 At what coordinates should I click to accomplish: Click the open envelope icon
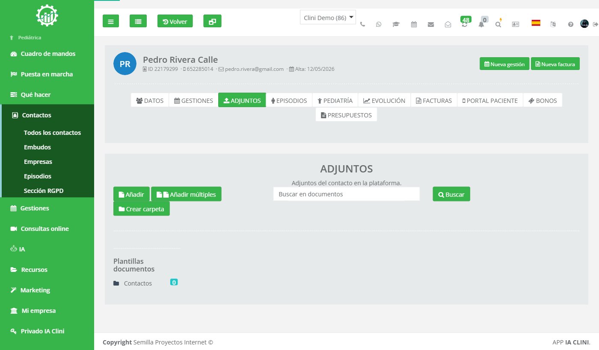point(448,24)
